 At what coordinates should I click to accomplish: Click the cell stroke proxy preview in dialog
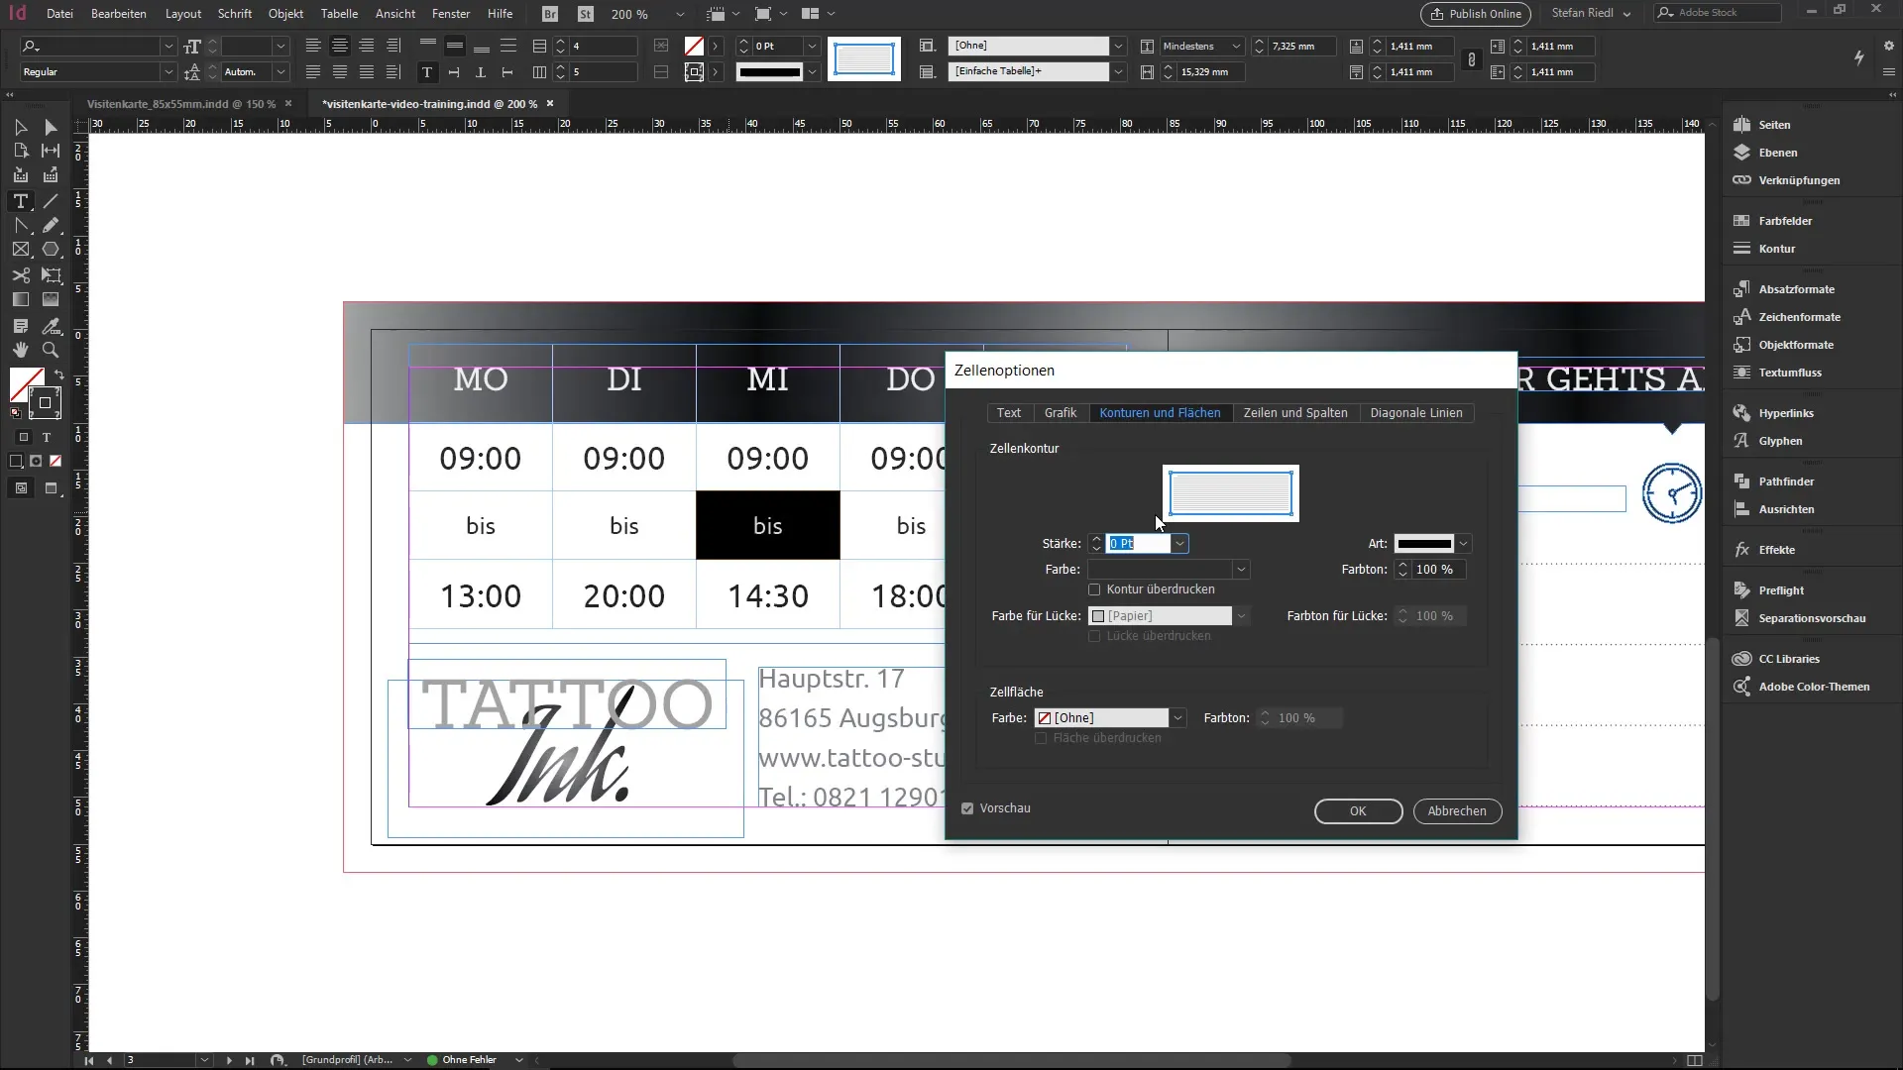tap(1231, 493)
